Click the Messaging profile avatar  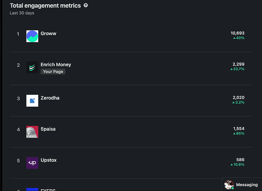pos(229,185)
